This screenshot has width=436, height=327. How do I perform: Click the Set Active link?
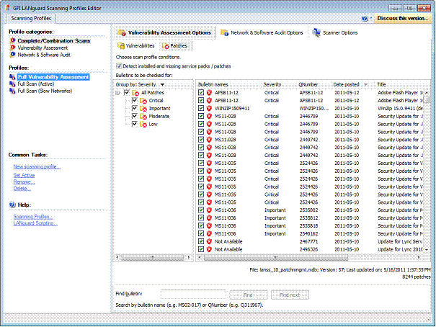[25, 175]
